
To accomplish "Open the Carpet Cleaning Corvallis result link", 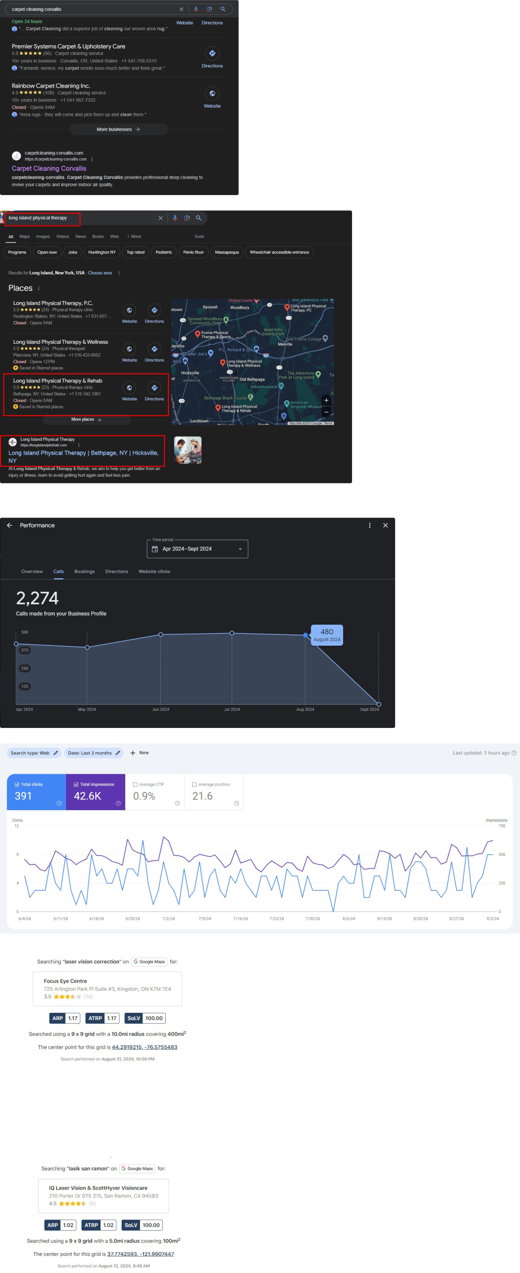I will [49, 169].
